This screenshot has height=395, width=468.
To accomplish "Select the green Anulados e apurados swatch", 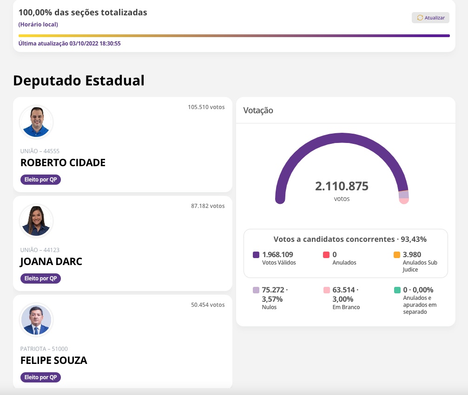I will click(x=397, y=290).
